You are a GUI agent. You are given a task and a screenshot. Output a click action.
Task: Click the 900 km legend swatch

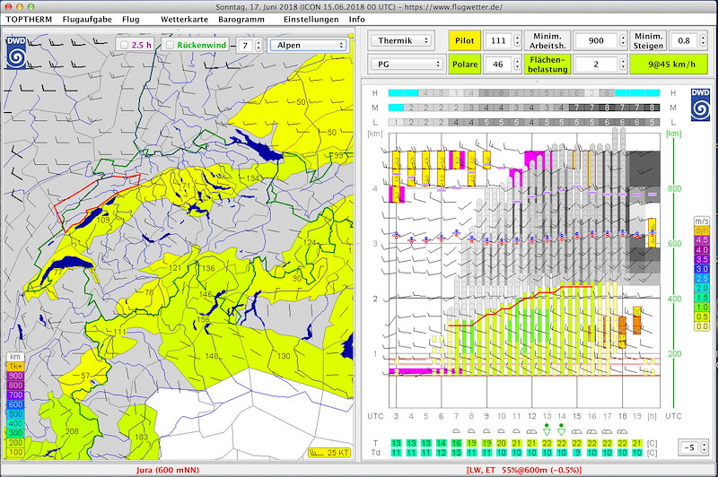coord(14,376)
